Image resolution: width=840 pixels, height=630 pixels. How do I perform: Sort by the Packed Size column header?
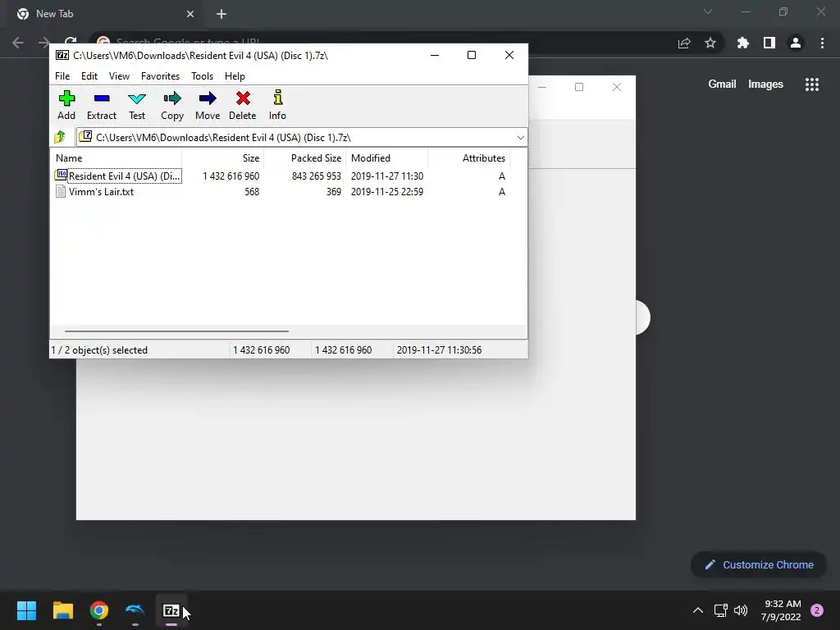305,158
